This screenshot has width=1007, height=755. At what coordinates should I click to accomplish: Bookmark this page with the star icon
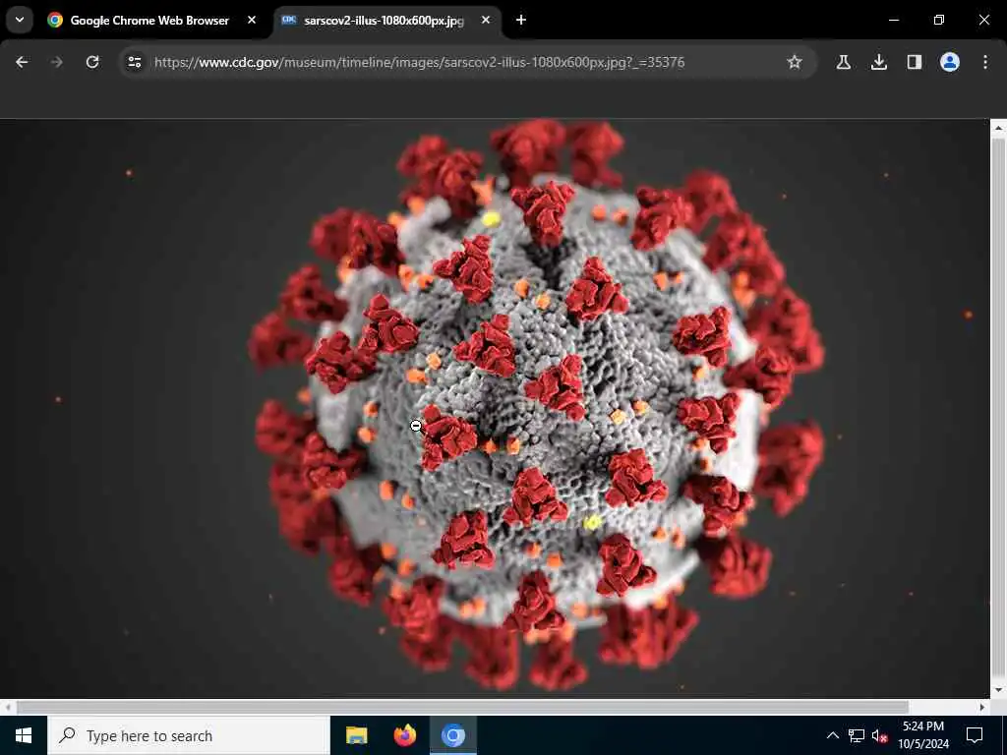[x=795, y=62]
